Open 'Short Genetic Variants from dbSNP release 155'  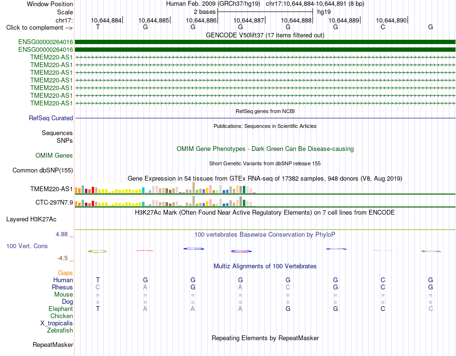coord(265,163)
